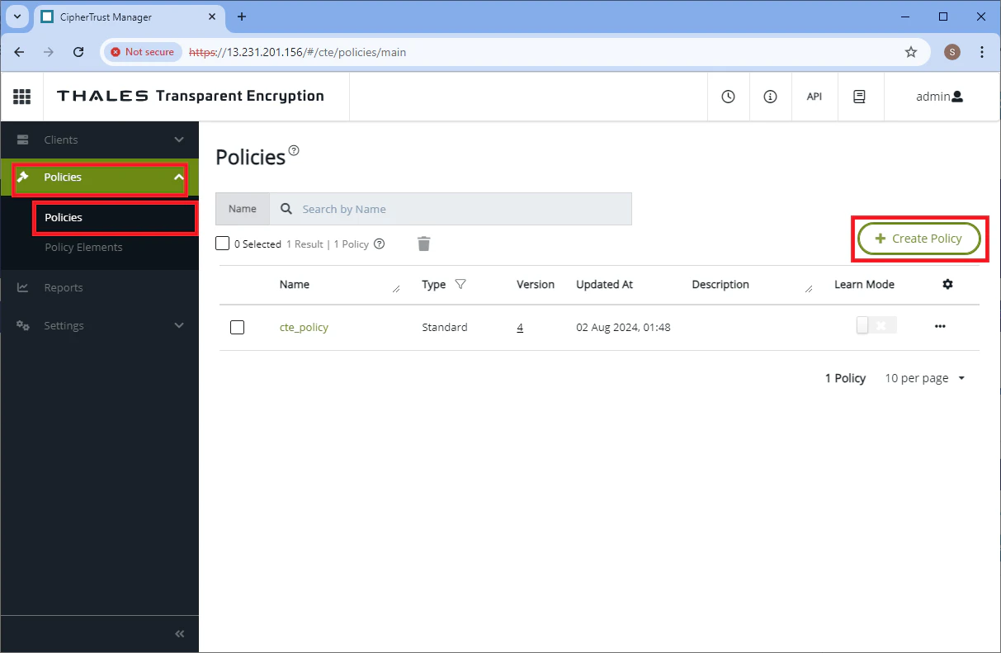Open version 4 link of cte_policy

tap(520, 327)
